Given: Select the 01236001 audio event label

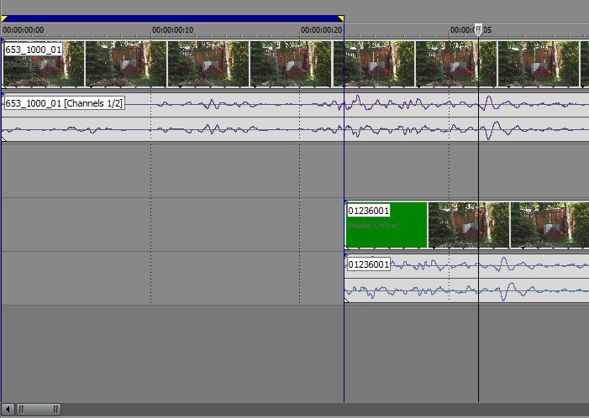Looking at the screenshot, I should coord(369,264).
